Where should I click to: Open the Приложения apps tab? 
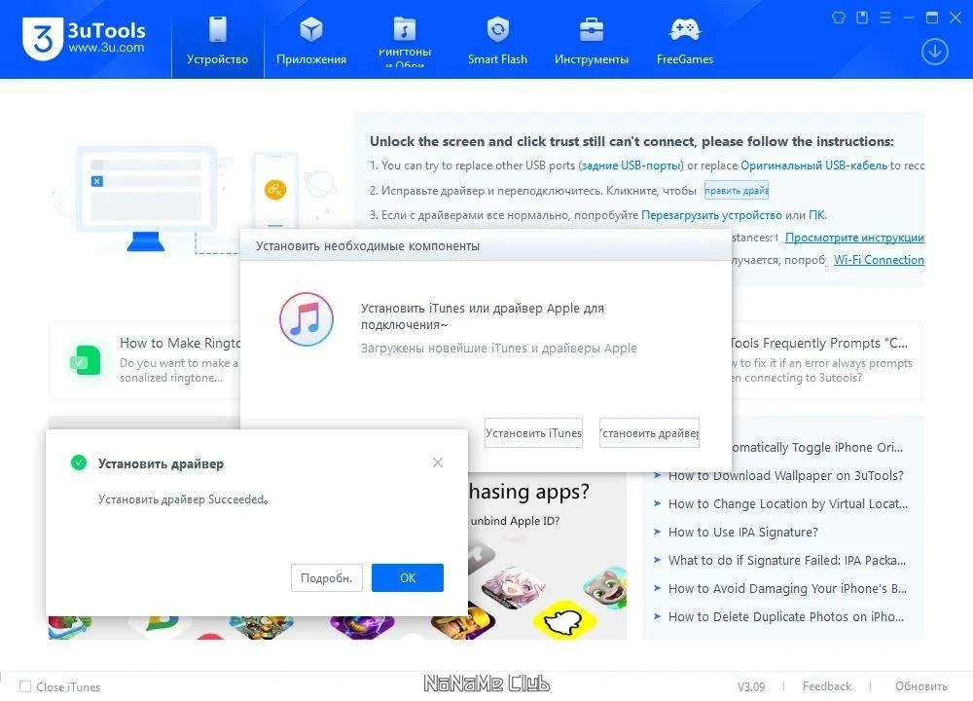pos(311,40)
